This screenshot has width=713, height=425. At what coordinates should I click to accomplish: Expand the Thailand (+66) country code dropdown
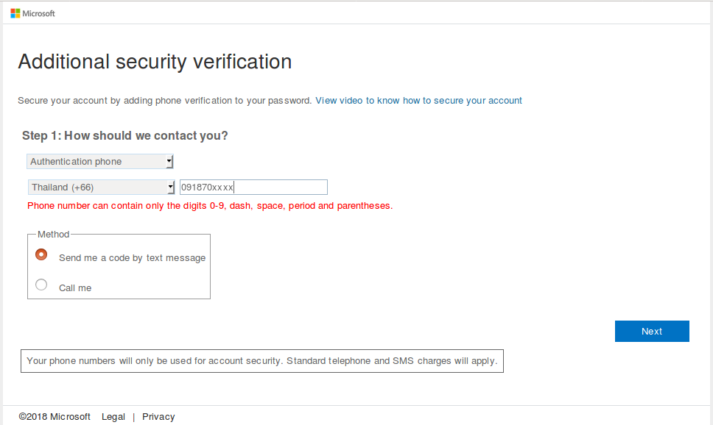coord(96,187)
